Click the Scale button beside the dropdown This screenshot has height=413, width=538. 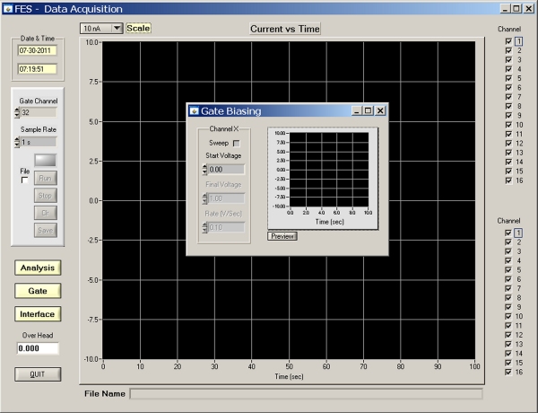click(139, 28)
